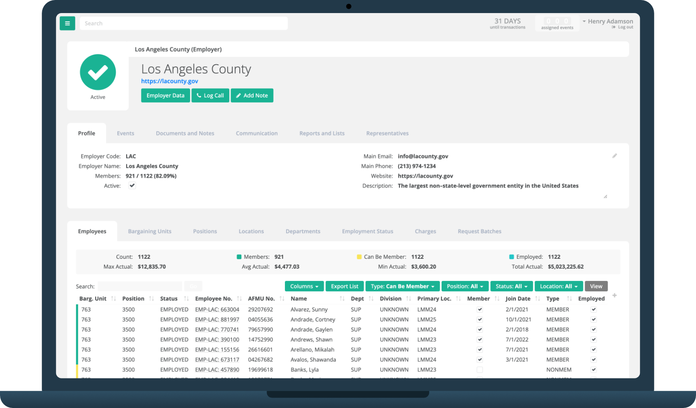Screen dimensions: 696x408
Task: Open Documents and Notes tab
Action: pos(185,134)
